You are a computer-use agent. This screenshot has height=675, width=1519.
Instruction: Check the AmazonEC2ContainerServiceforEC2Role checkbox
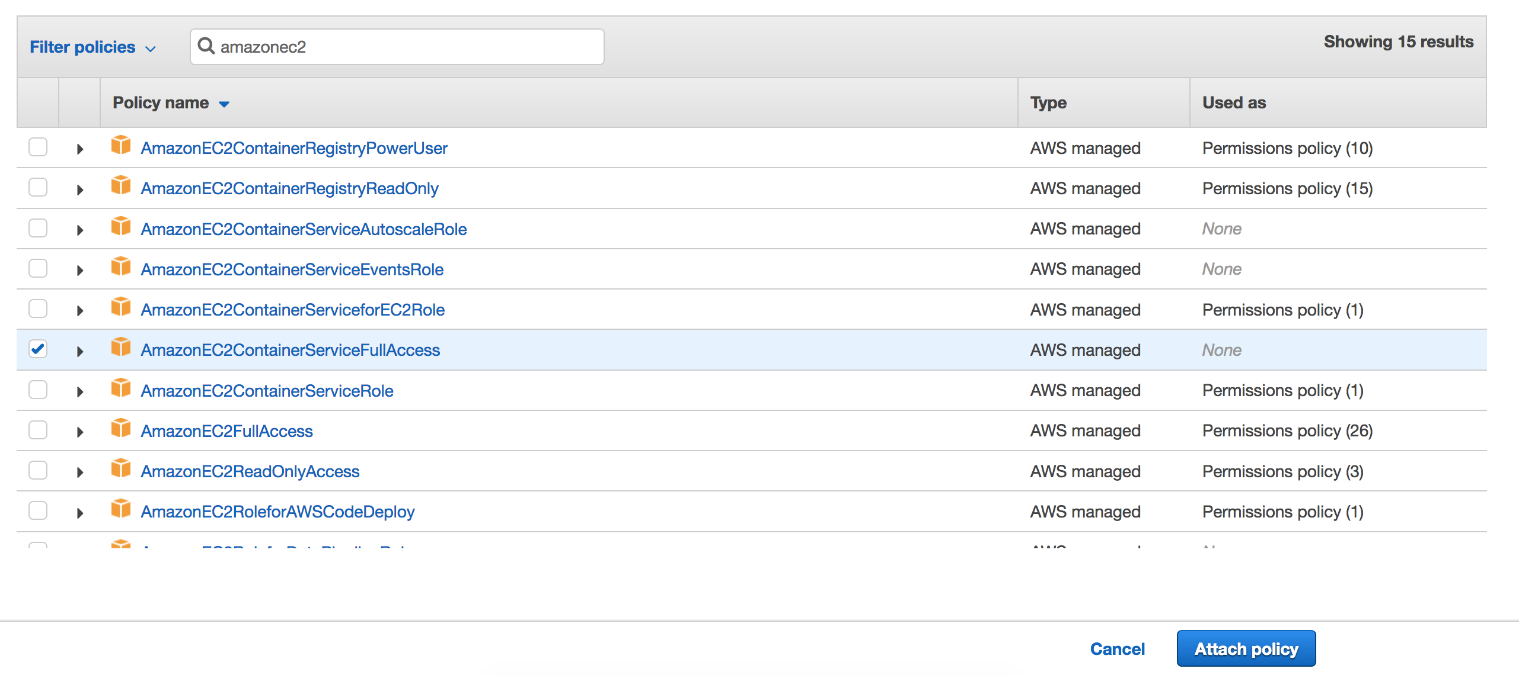[x=38, y=308]
